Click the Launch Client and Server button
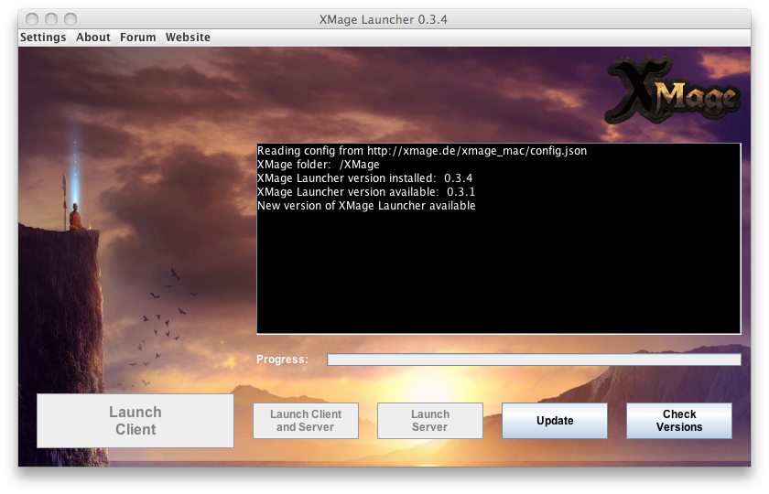Screen dimensions: 769x494 pyautogui.click(x=306, y=421)
